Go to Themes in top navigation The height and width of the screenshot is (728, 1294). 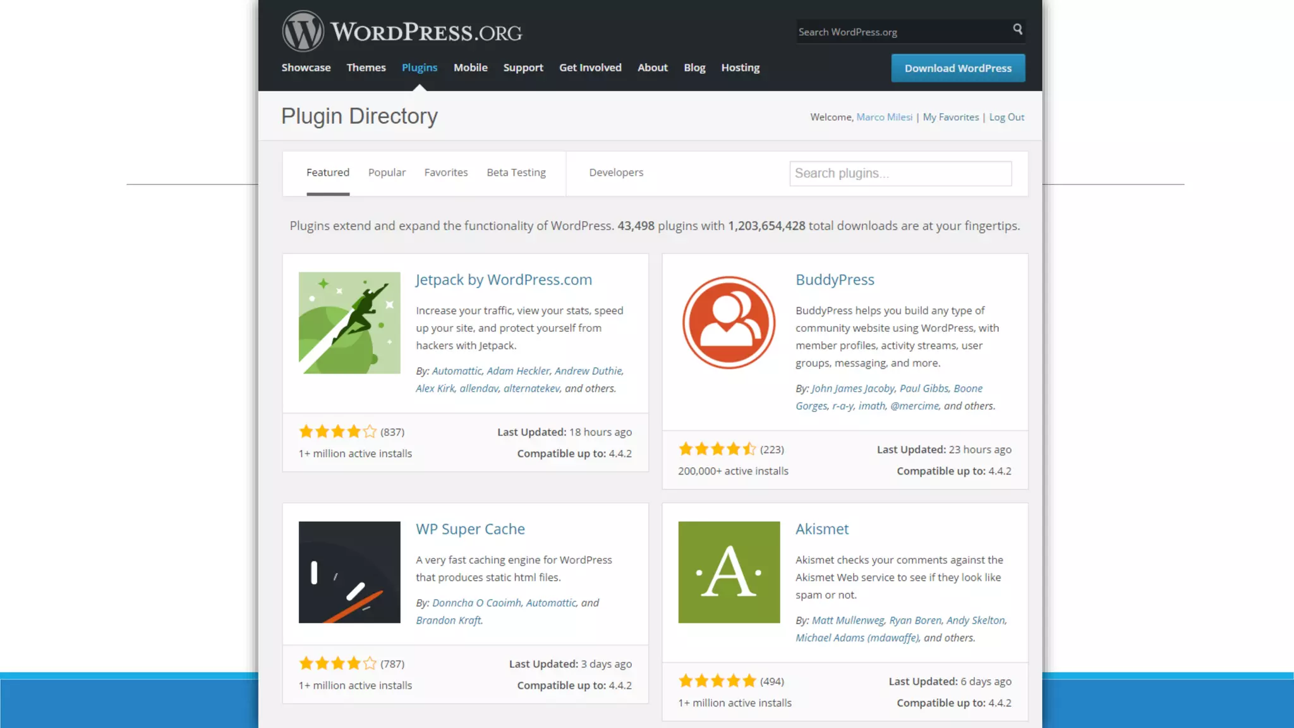[x=366, y=68]
